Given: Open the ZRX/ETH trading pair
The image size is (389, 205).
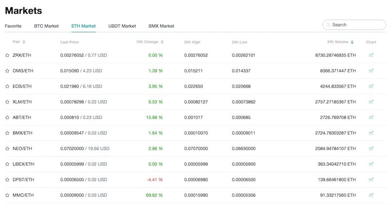Looking at the screenshot, I should 22,55.
